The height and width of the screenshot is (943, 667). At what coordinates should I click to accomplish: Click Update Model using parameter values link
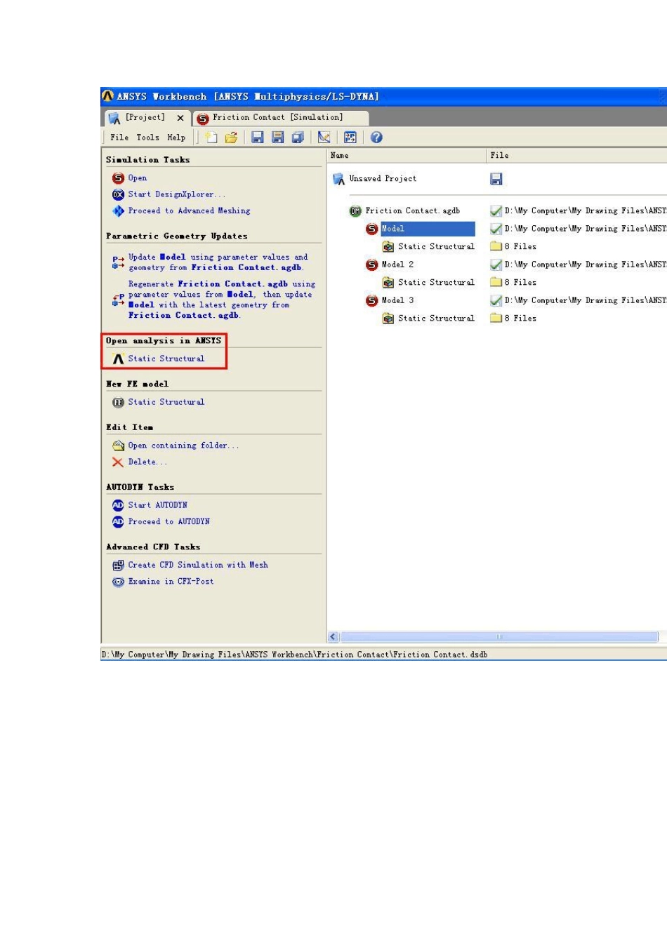coord(218,262)
